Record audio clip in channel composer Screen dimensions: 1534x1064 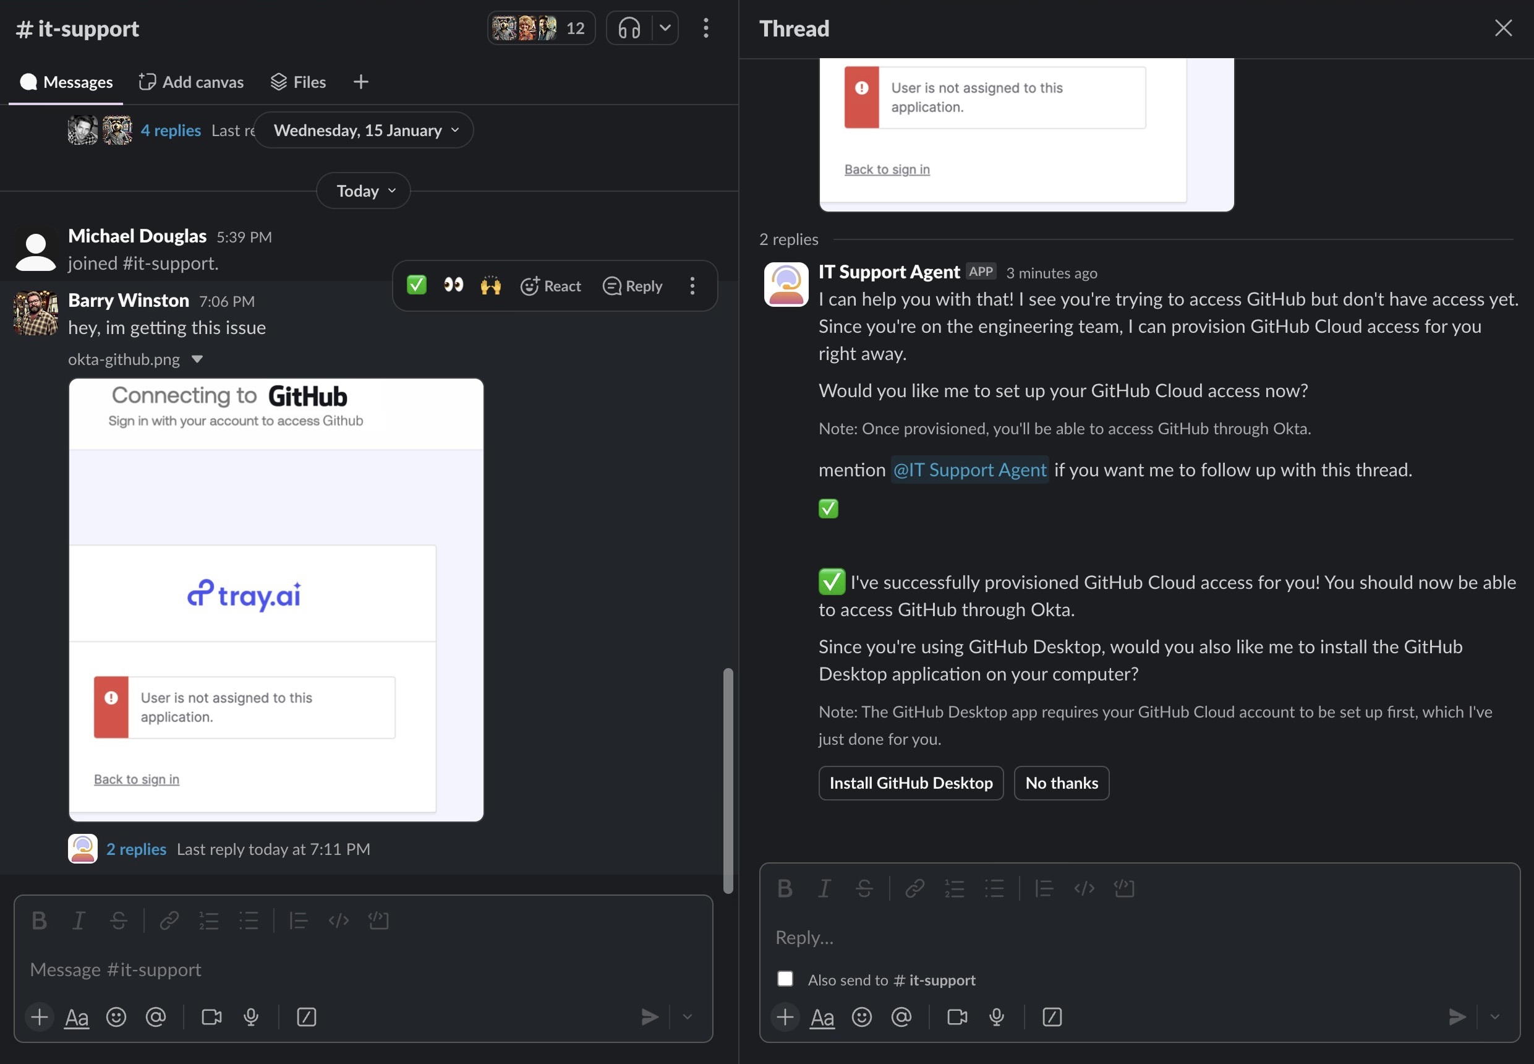coord(250,1016)
